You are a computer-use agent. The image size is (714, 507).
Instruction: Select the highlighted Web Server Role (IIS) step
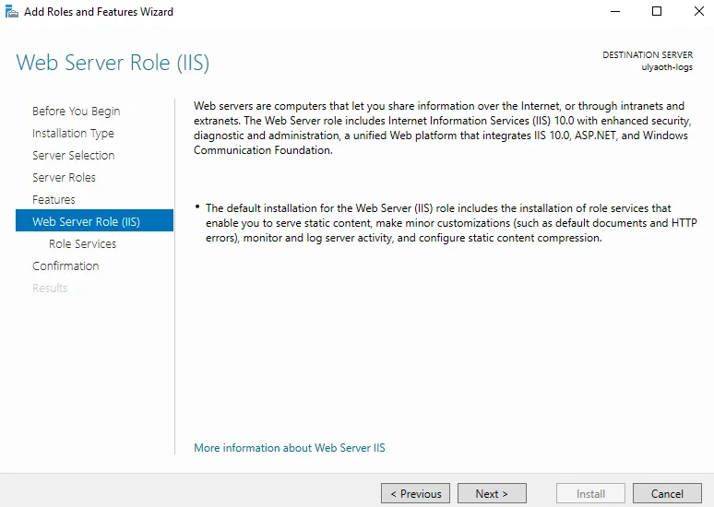click(x=86, y=221)
